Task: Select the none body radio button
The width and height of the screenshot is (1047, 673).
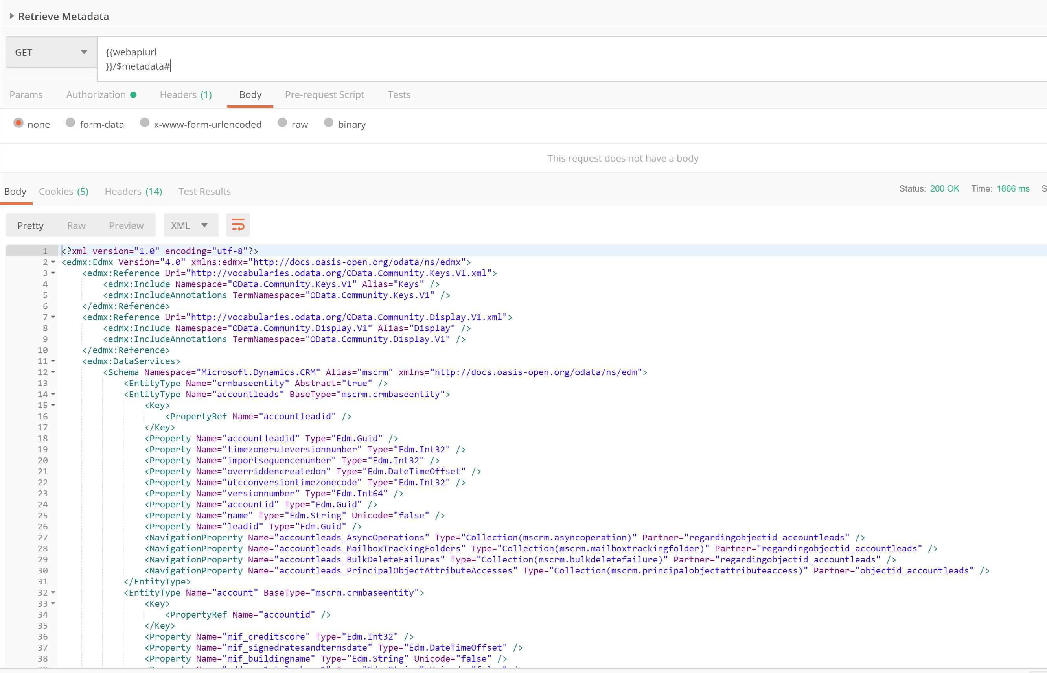Action: 18,123
